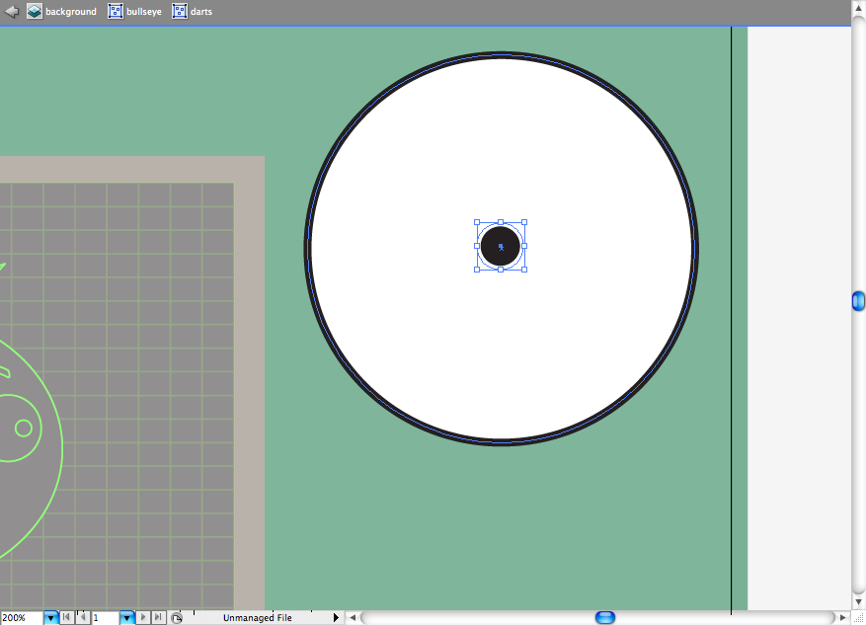
Task: Go to the first artboard
Action: (66, 617)
